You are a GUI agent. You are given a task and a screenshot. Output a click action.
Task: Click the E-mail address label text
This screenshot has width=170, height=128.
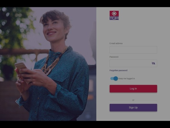click(116, 43)
